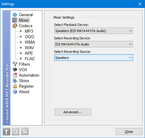
Task: Click the arrow icon beside FLAC
Action: [x=21, y=59]
